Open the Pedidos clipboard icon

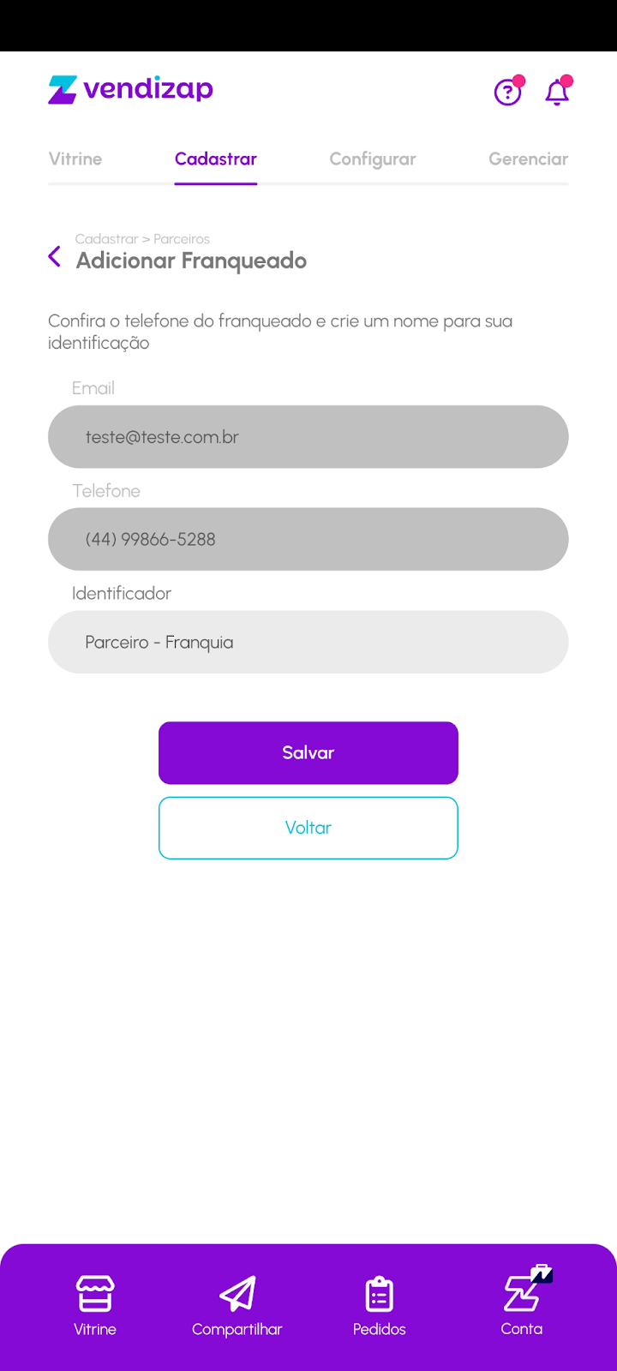tap(379, 1294)
